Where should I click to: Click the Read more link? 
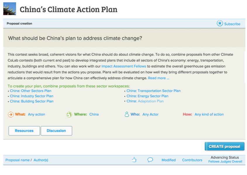pos(158,78)
